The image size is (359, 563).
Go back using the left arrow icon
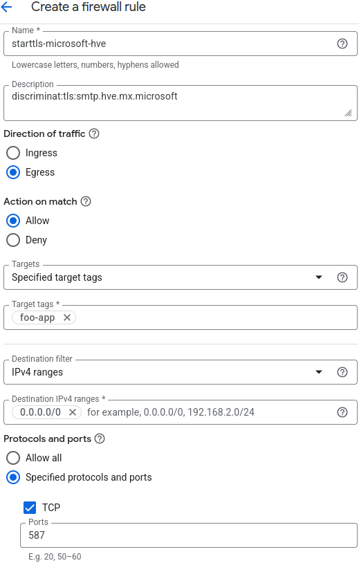coord(6,7)
